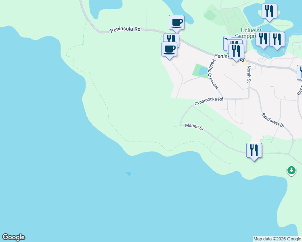Click the Peninsula Rd label west of the cafes

coord(125,29)
